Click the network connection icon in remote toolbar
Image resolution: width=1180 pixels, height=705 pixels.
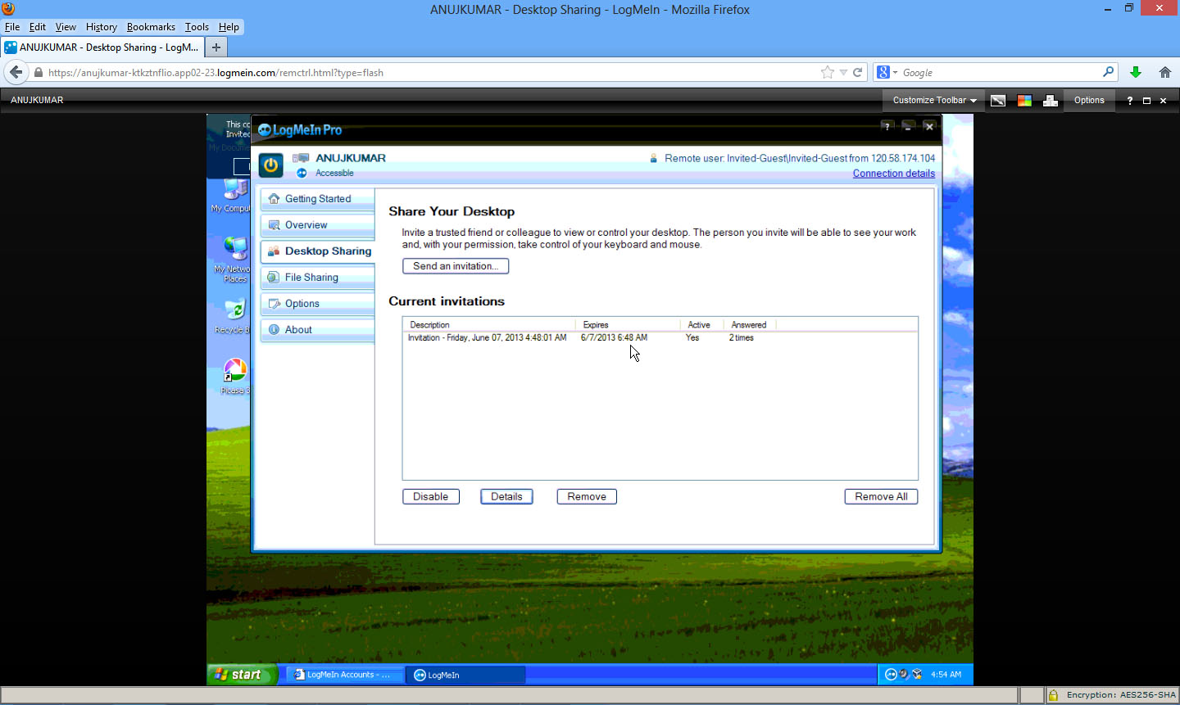[1050, 100]
